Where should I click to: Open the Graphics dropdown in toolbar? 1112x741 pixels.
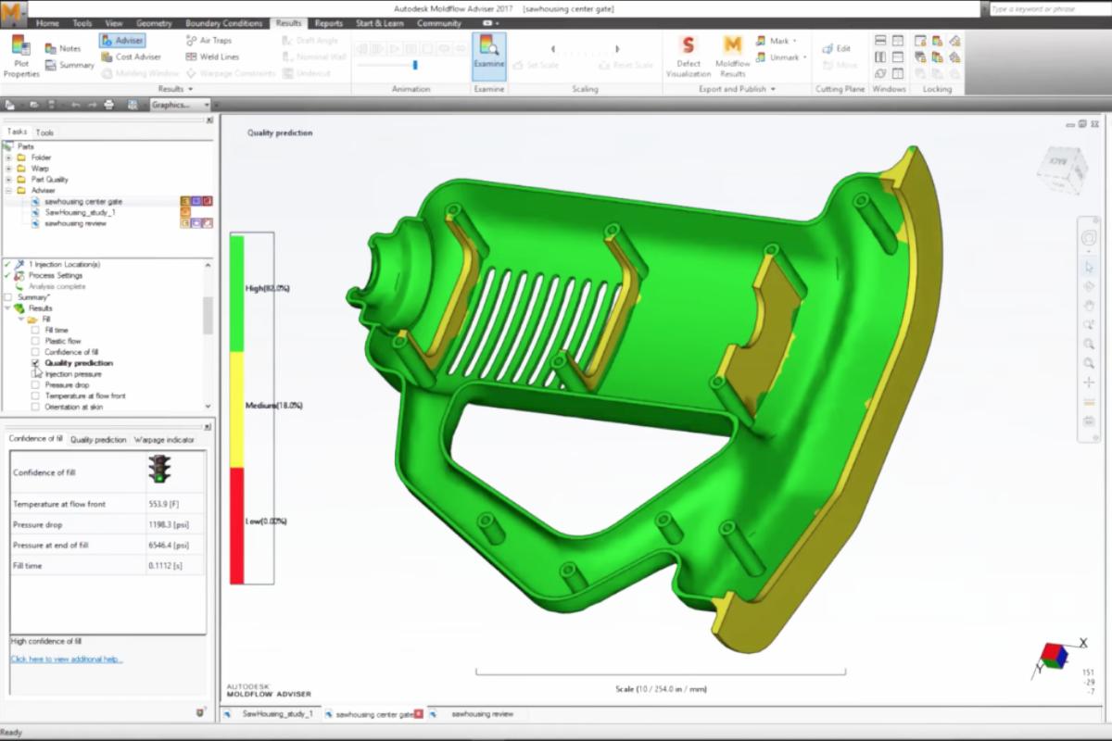180,105
